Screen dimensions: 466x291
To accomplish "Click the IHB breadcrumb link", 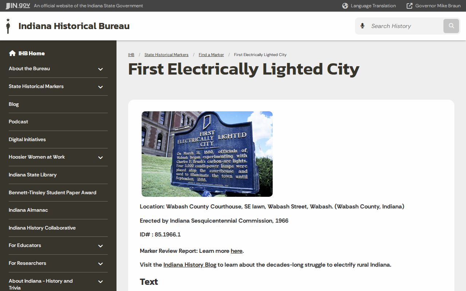I will [131, 55].
